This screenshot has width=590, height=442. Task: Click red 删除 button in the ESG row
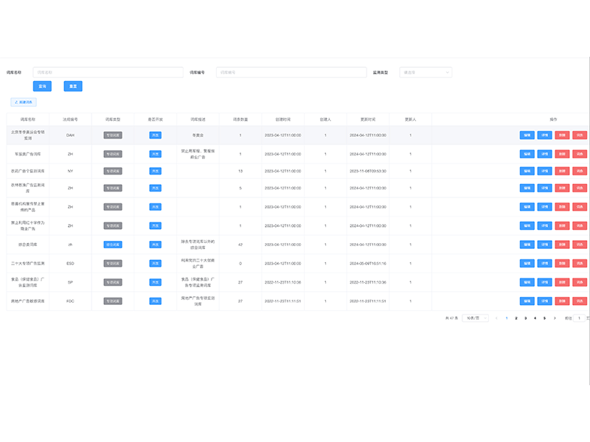click(x=562, y=263)
